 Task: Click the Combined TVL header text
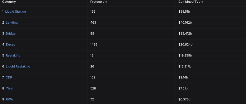coord(189,2)
